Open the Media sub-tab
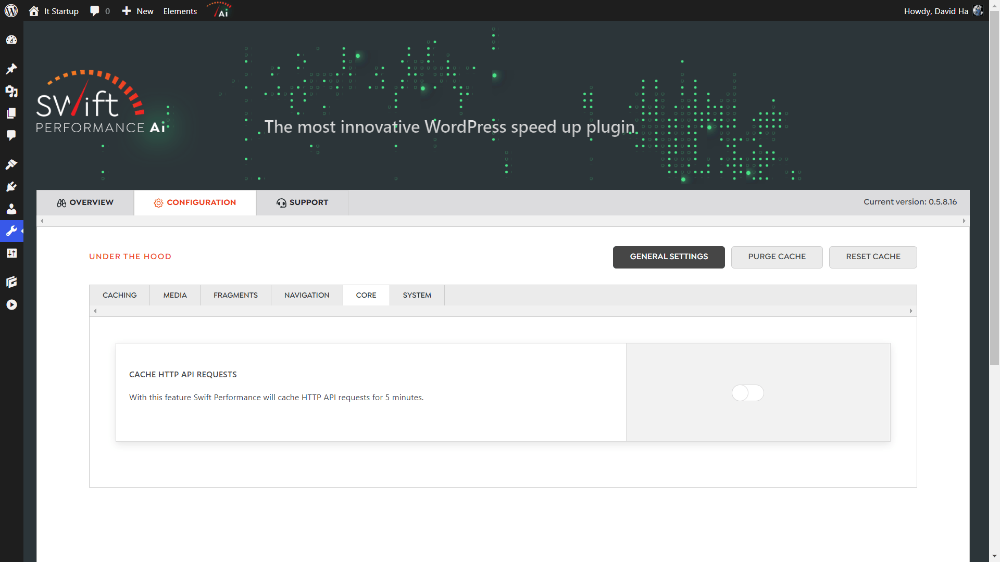 tap(175, 295)
